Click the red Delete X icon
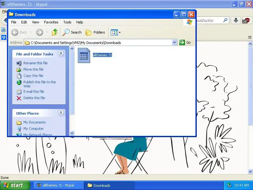The height and width of the screenshot is (190, 253). click(19, 98)
